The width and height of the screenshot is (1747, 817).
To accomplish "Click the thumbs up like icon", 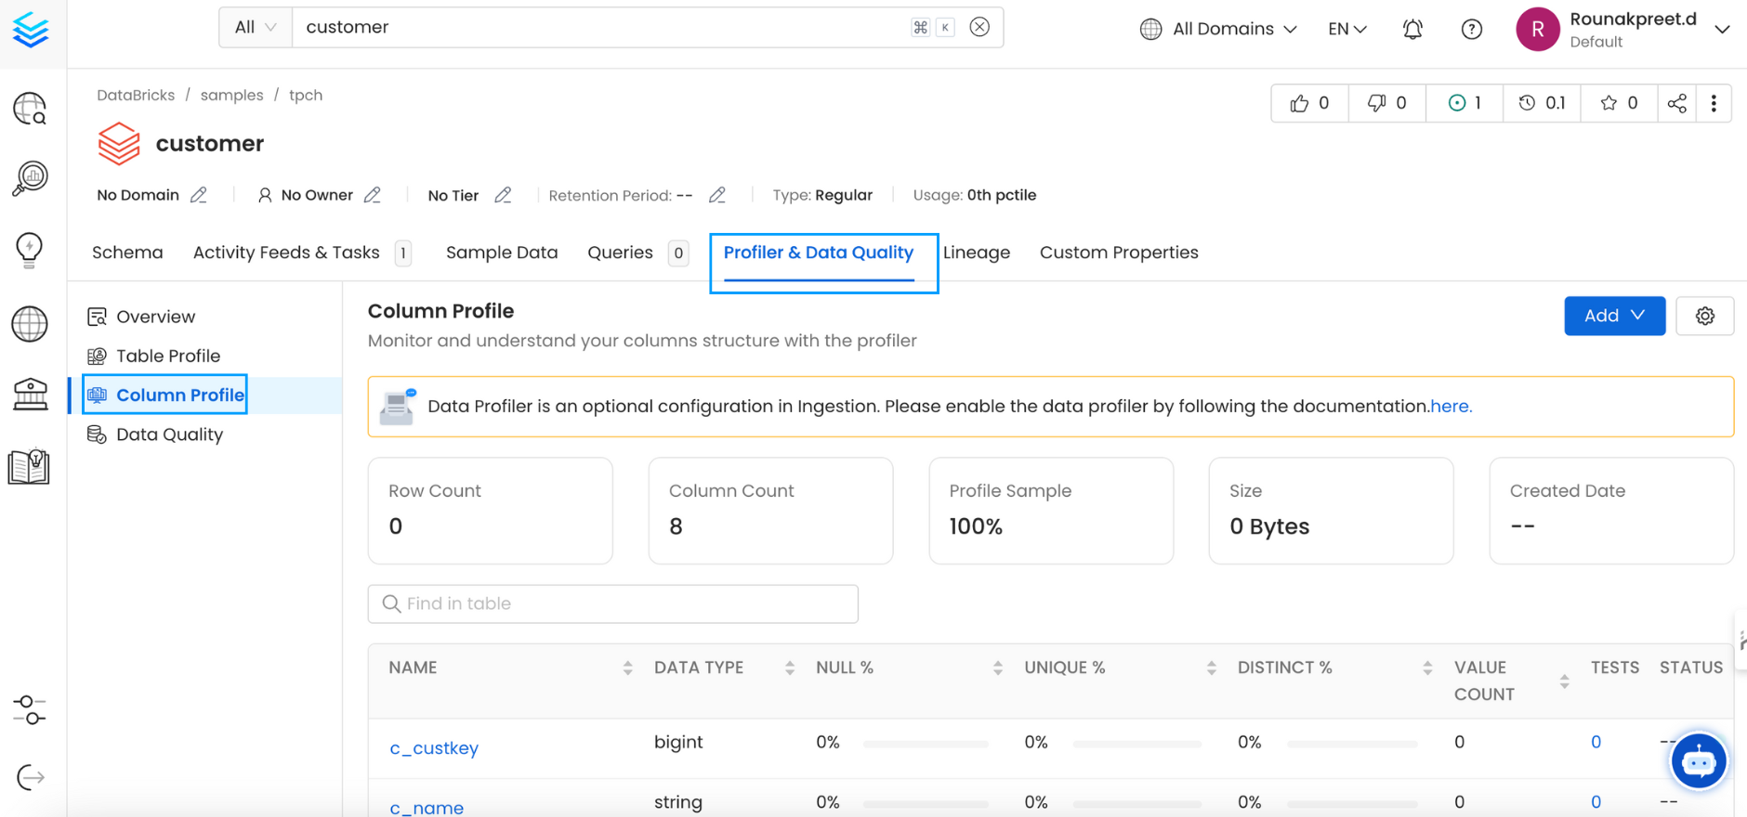I will click(1299, 103).
